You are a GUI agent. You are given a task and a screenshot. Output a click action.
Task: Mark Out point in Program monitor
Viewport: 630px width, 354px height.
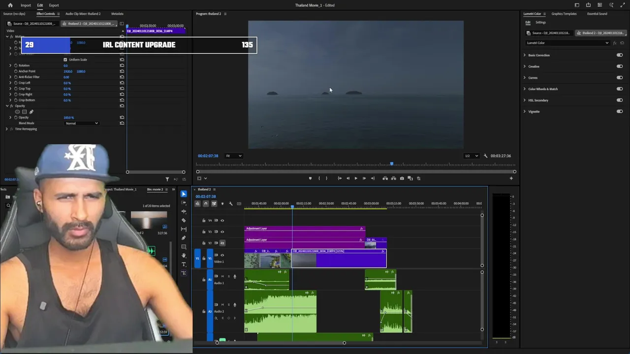tap(326, 178)
